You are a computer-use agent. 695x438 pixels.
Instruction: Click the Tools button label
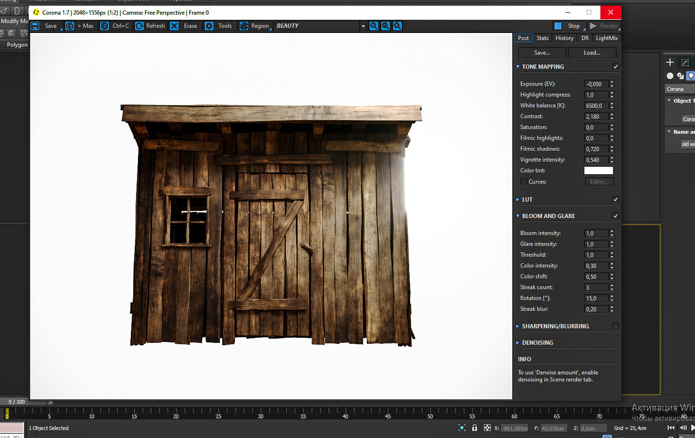click(225, 26)
